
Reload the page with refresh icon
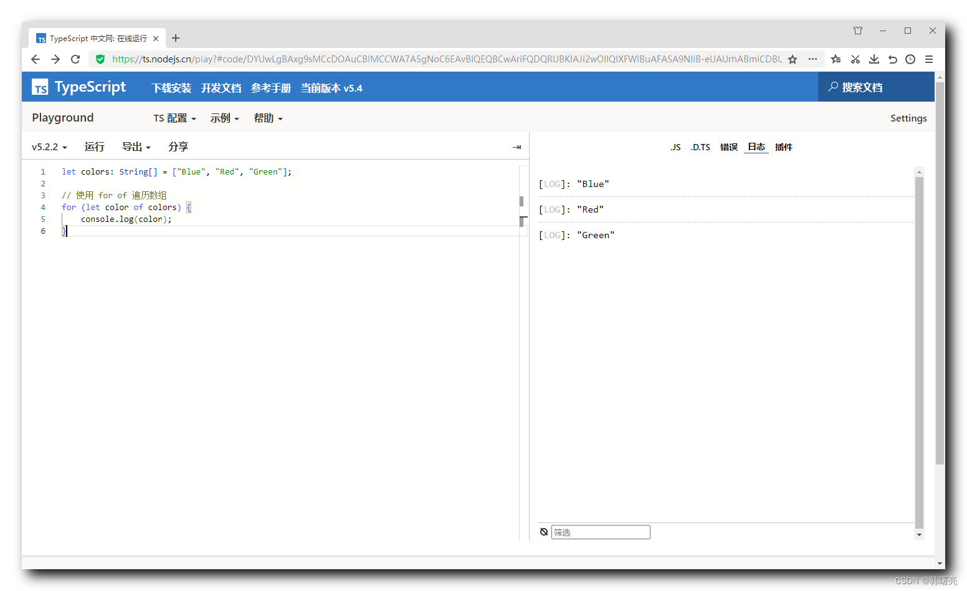[x=75, y=59]
